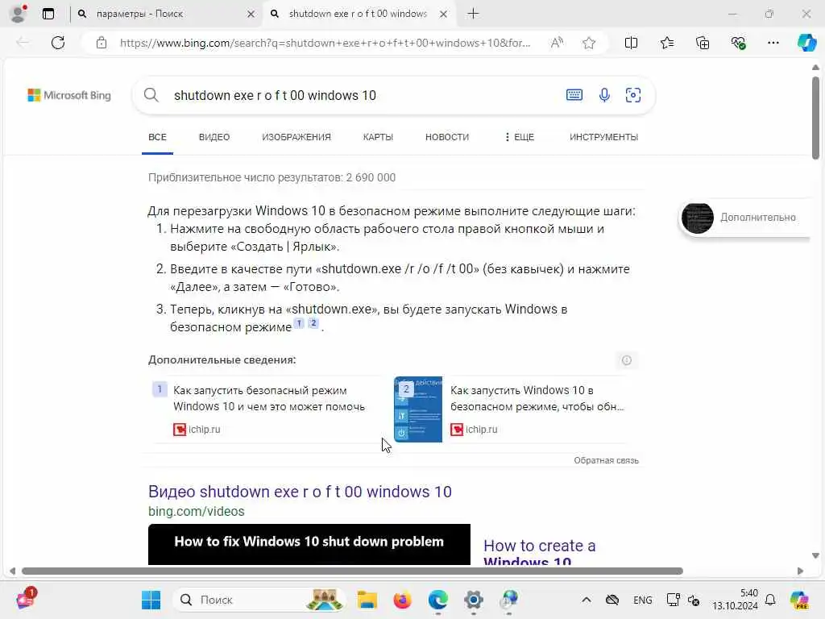825x619 pixels.
Task: Switch to ИЗОБРАЖЕНИЯ results
Action: pos(296,137)
